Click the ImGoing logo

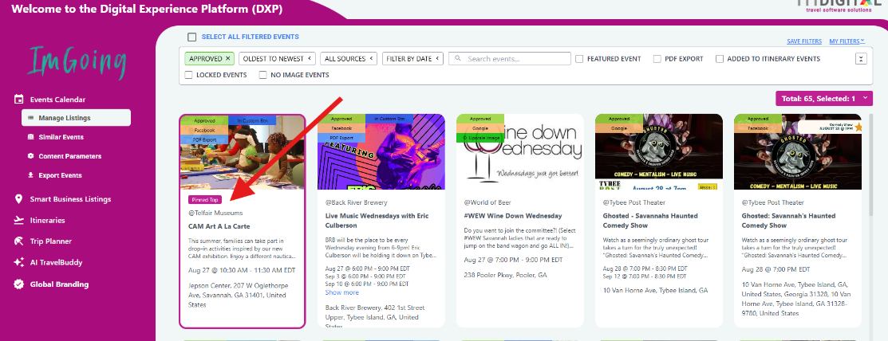pyautogui.click(x=77, y=61)
